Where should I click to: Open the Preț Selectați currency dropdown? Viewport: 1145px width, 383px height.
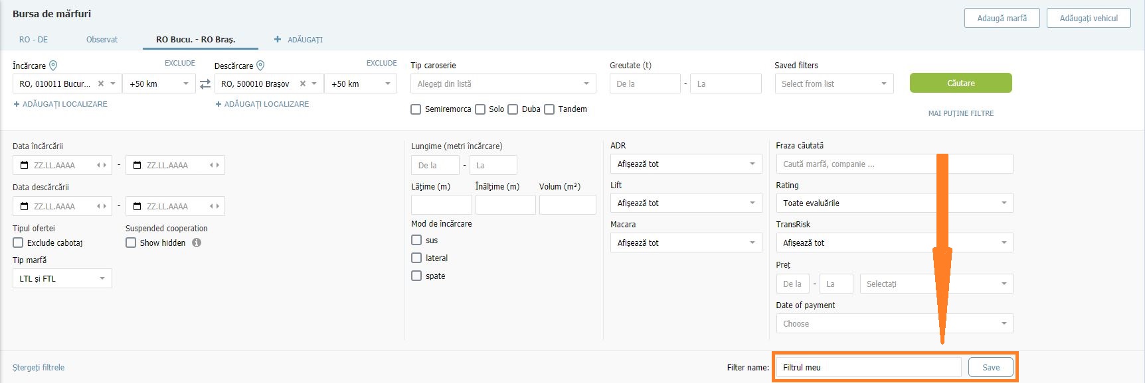(936, 284)
